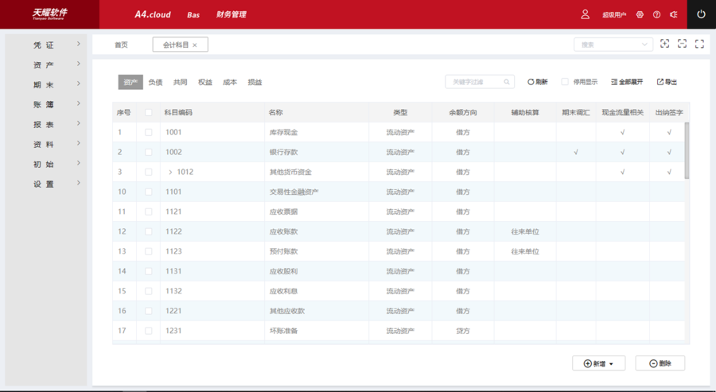Screen dimensions: 716x392
Task: Click the zoom-out frame icon
Action: coord(682,45)
